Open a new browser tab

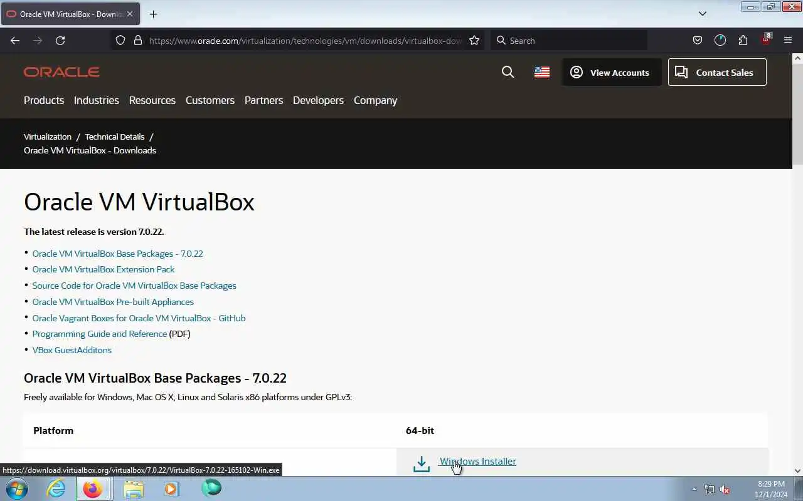[x=153, y=14]
